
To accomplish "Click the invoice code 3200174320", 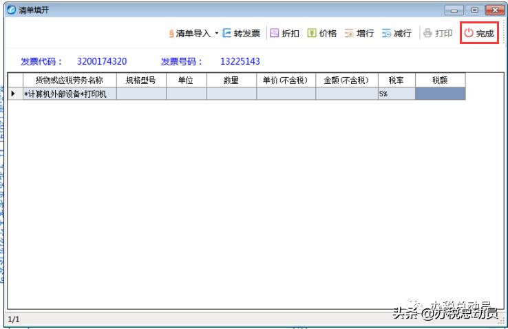I will coord(102,61).
